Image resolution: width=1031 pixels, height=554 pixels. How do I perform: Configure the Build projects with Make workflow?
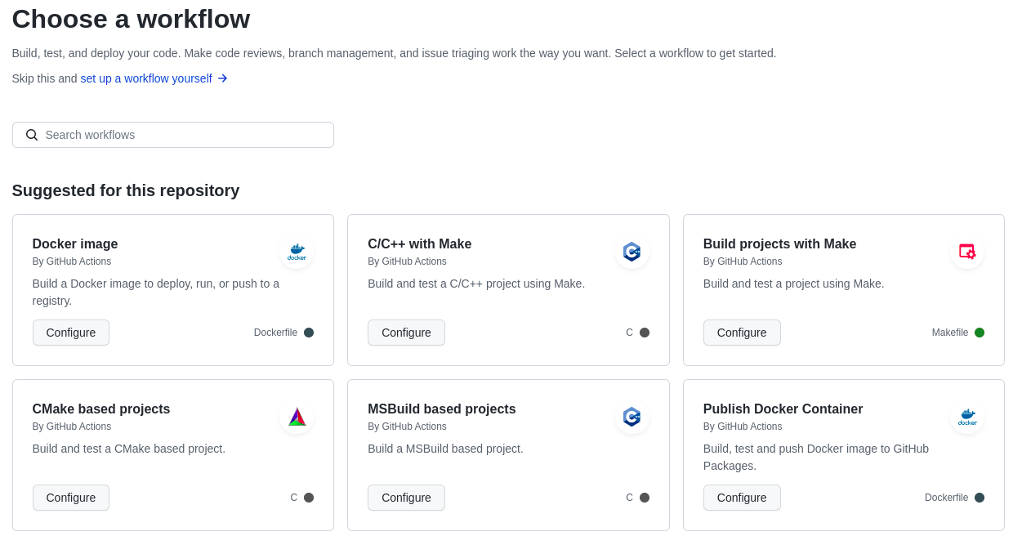point(742,333)
